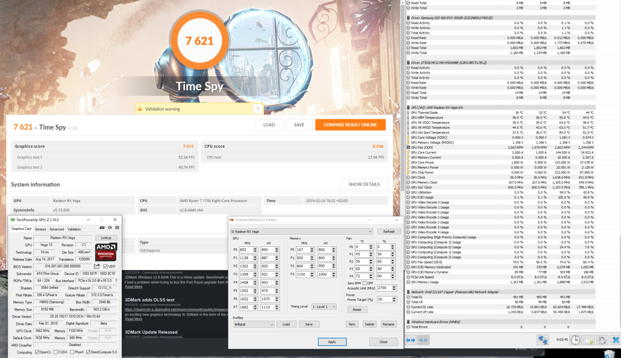
Task: Click GPU Core Voltage (VDDC) lightning icon
Action: tap(408, 138)
